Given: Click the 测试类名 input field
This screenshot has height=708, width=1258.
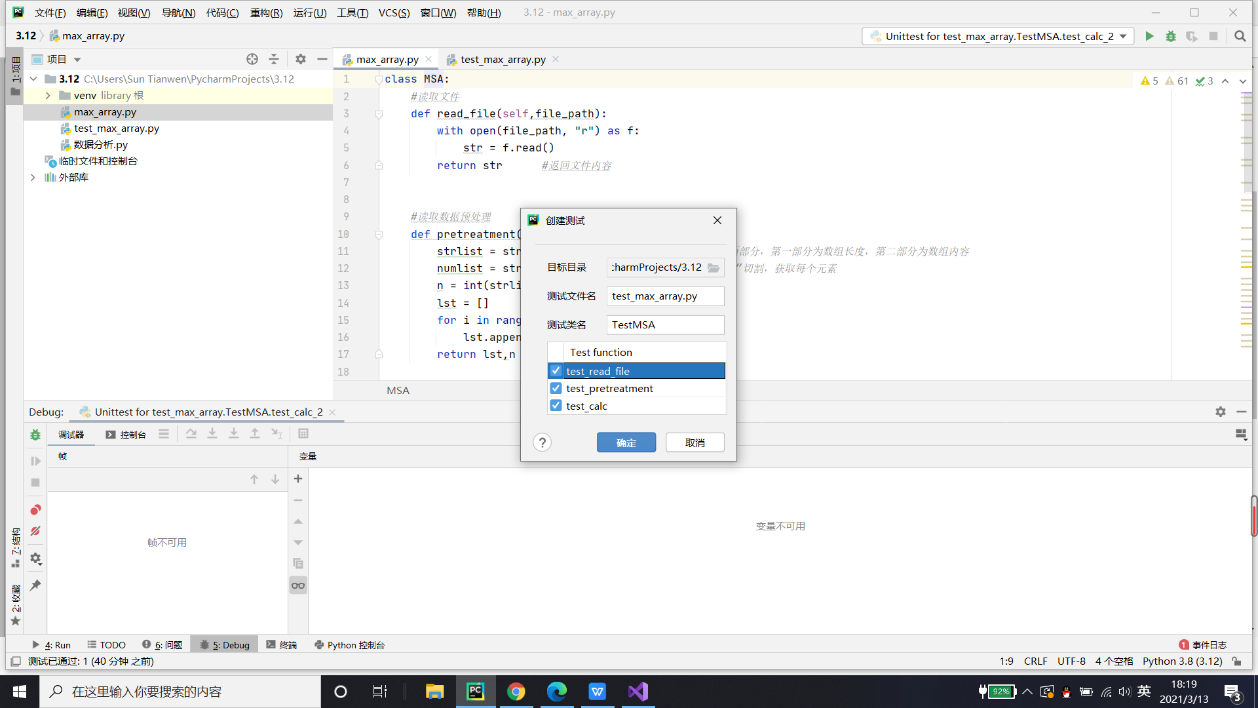Looking at the screenshot, I should point(665,325).
